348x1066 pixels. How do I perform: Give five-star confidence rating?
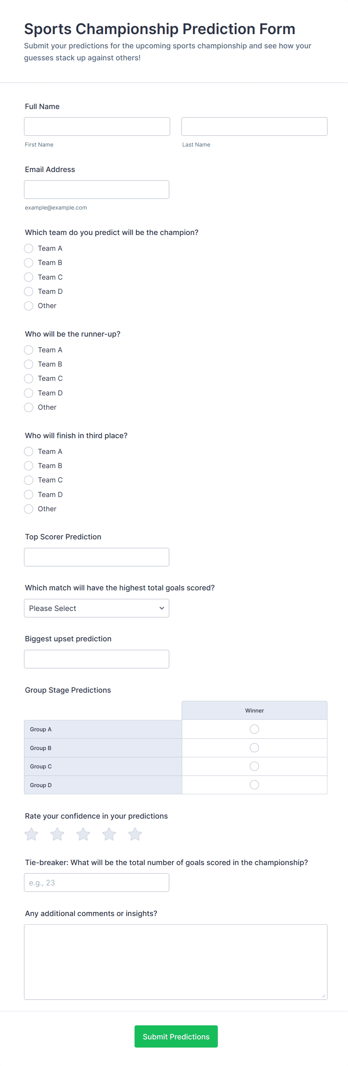pyautogui.click(x=135, y=834)
